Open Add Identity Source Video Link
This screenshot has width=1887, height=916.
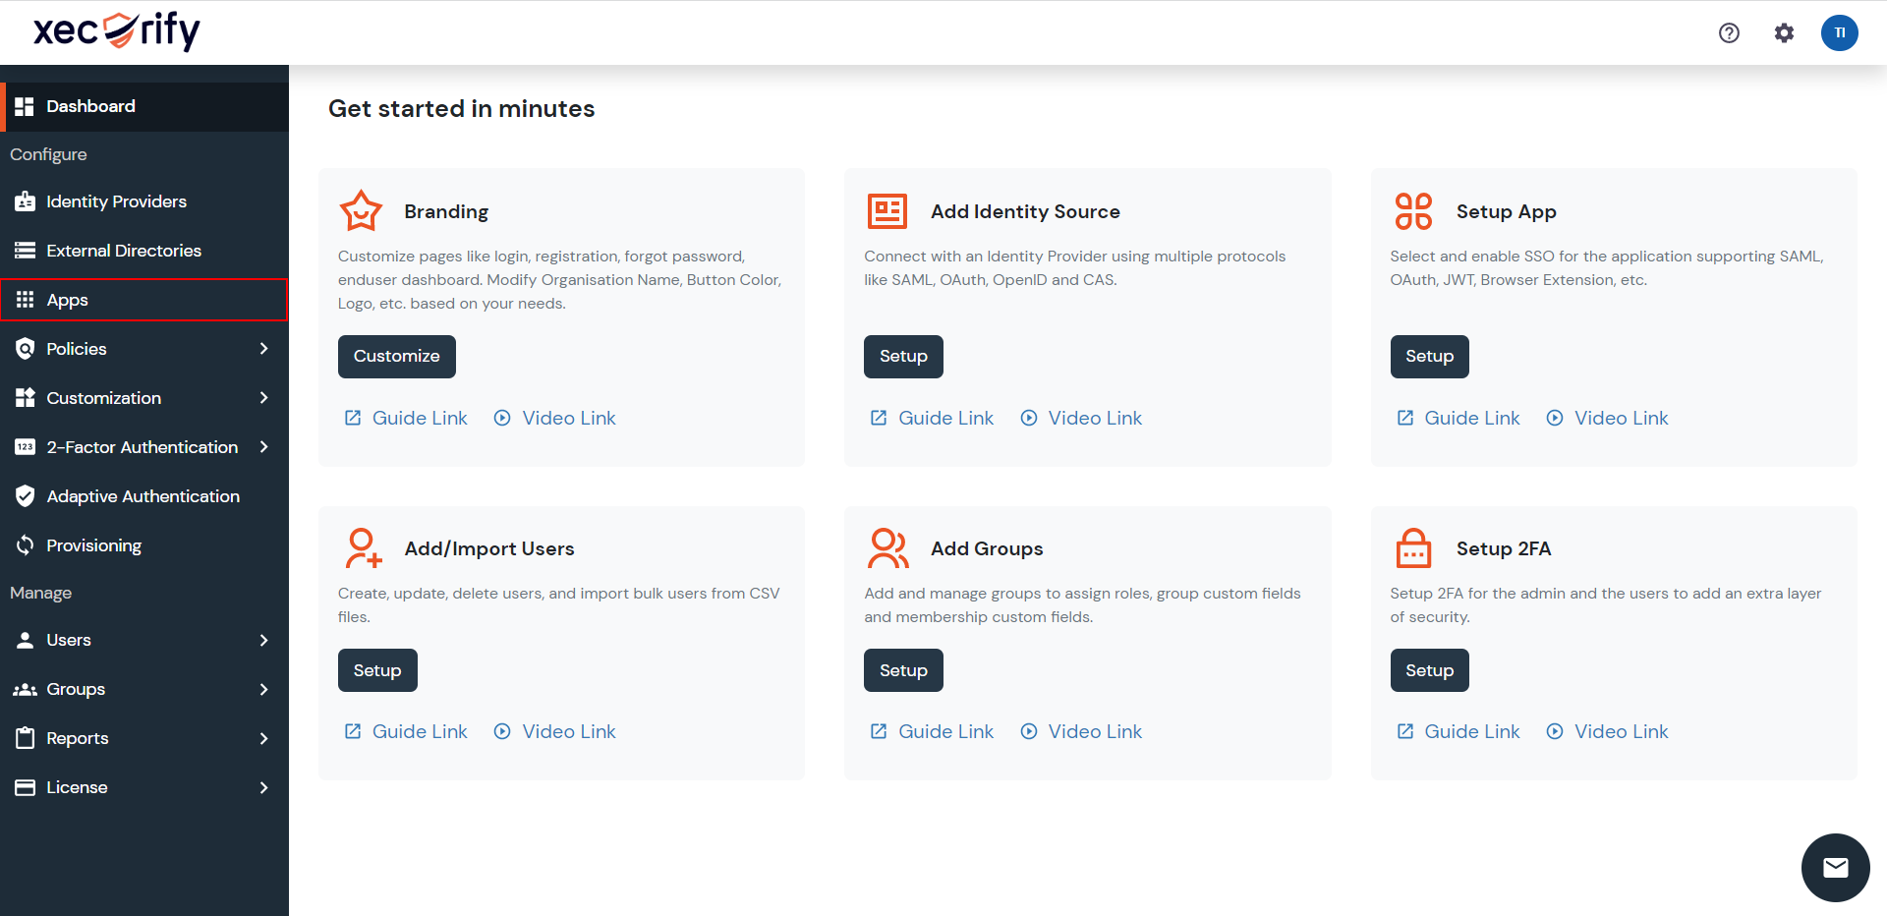point(1081,418)
